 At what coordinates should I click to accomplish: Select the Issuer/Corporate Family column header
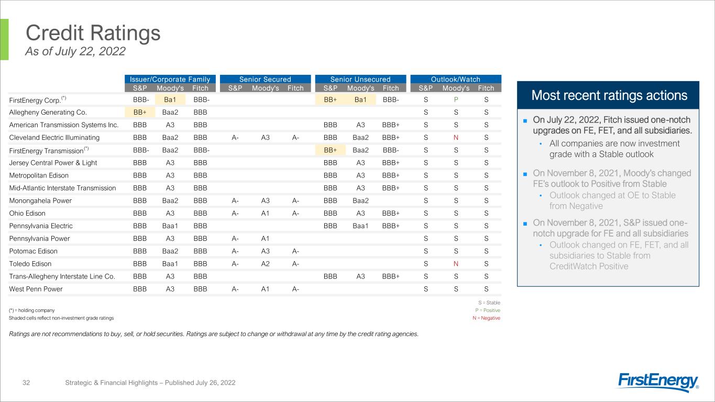click(x=167, y=80)
